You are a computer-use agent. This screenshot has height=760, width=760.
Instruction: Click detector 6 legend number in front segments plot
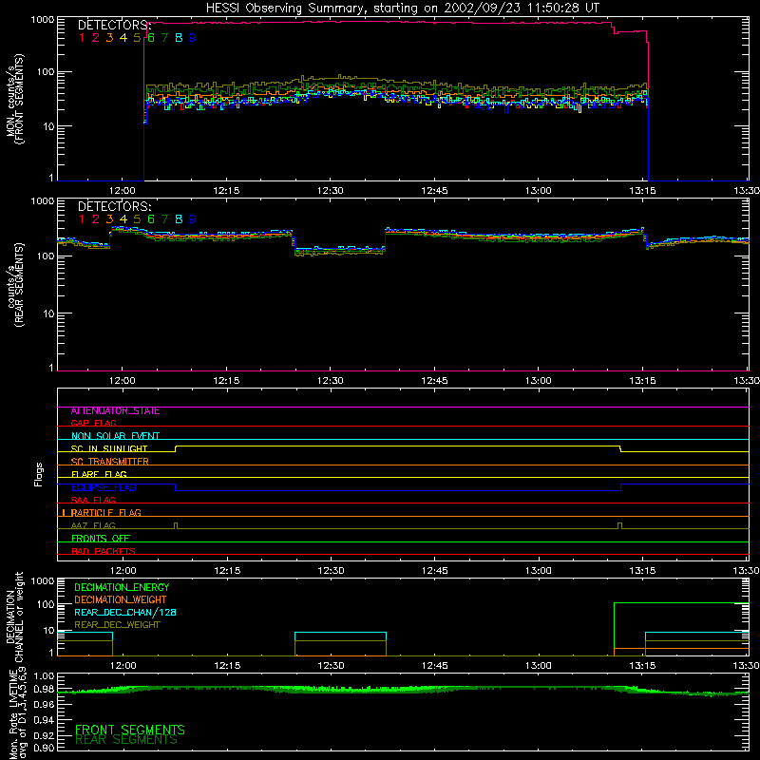pos(151,37)
